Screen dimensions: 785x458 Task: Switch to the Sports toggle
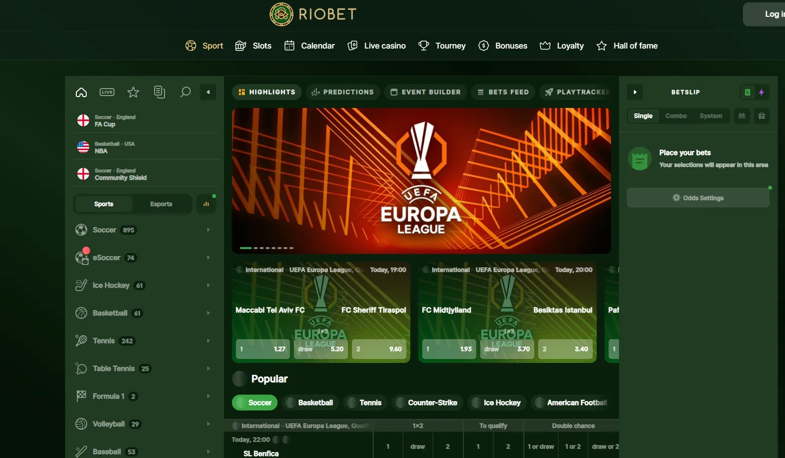(104, 204)
